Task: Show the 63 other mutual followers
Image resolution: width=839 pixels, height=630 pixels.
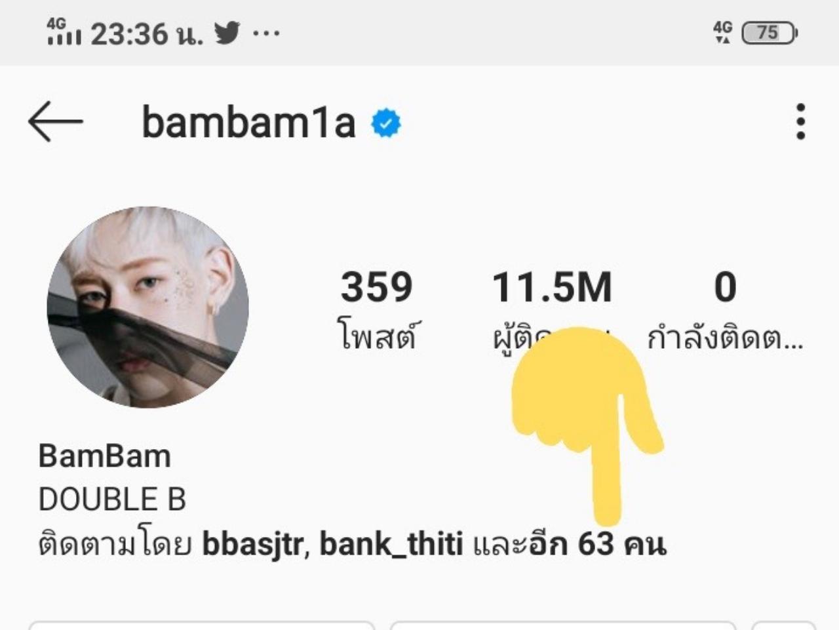Action: [570, 545]
